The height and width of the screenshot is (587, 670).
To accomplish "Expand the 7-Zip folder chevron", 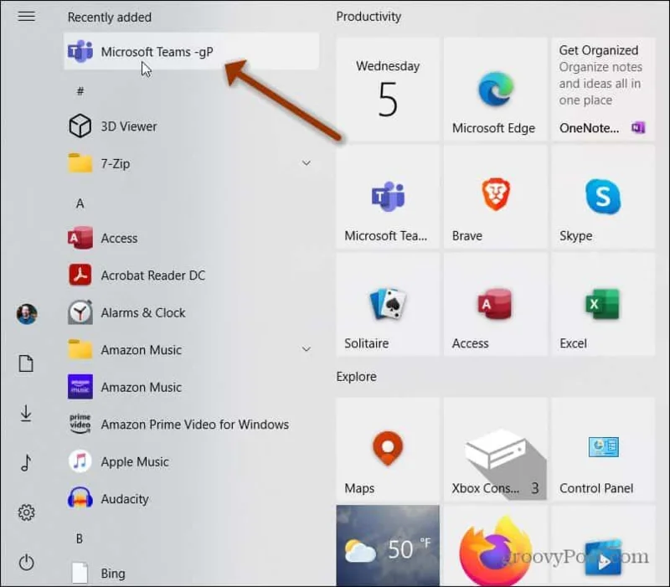I will [x=306, y=163].
